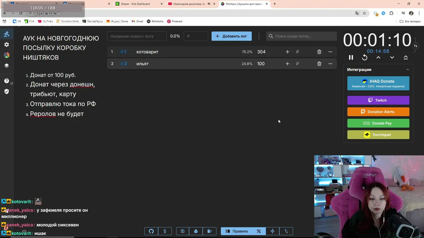Click the dollar sign button in bottom toolbar

[165, 231]
